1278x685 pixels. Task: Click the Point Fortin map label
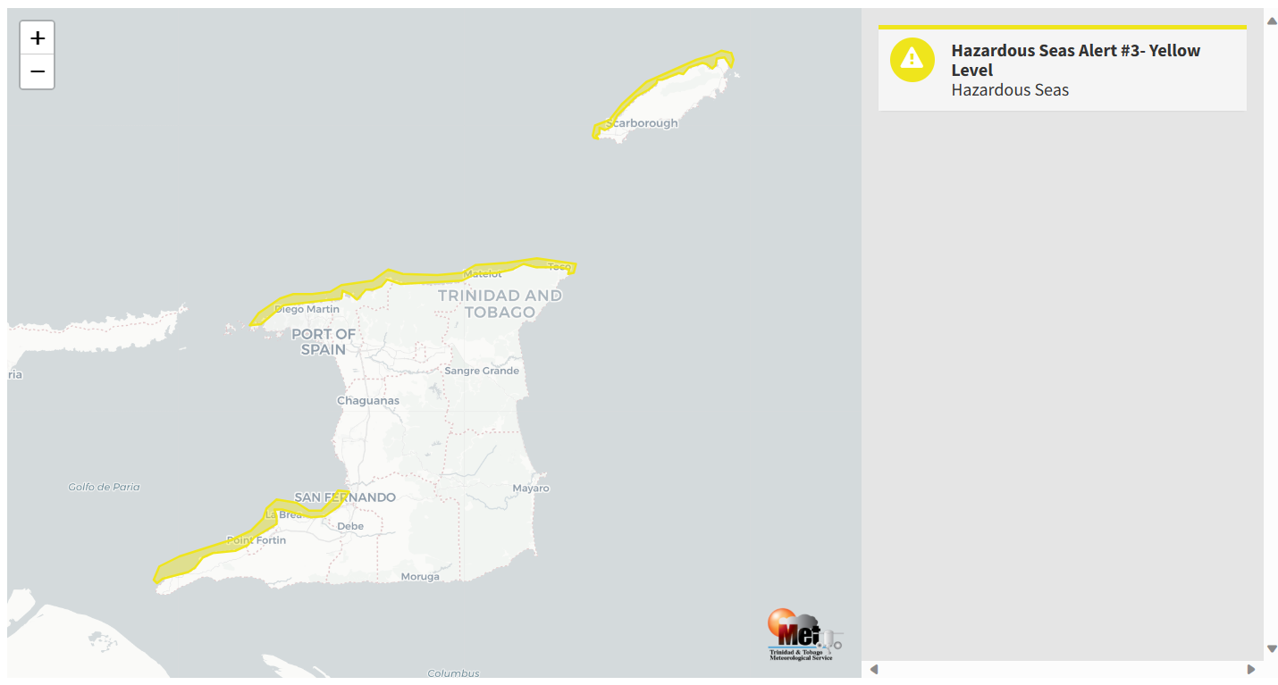256,539
